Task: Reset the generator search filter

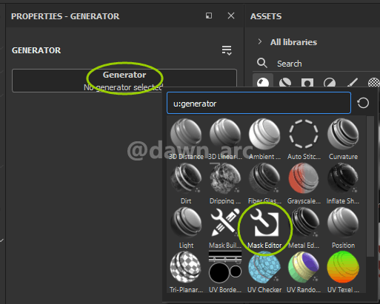Action: coord(363,103)
